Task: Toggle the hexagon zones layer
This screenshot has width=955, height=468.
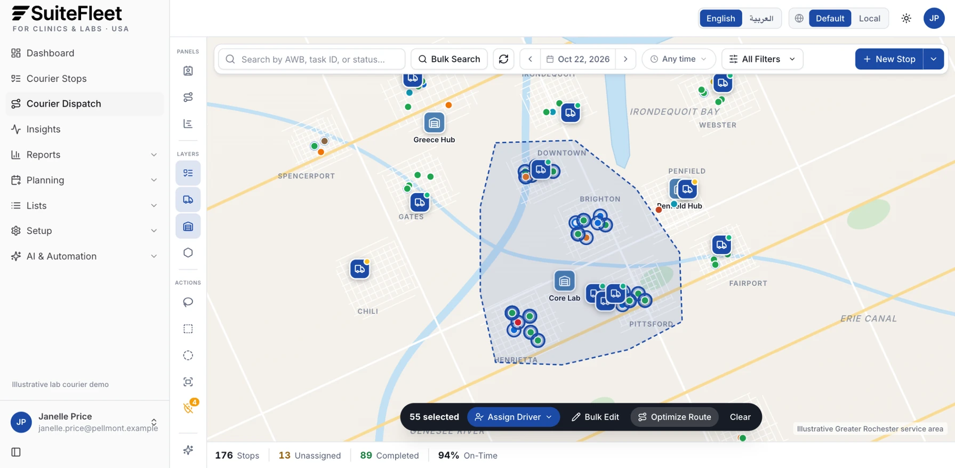Action: [x=188, y=253]
